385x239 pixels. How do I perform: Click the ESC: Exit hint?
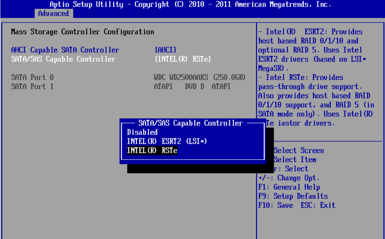tap(318, 205)
